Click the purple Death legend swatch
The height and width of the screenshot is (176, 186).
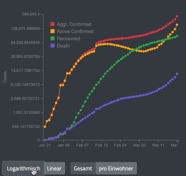tap(53, 46)
